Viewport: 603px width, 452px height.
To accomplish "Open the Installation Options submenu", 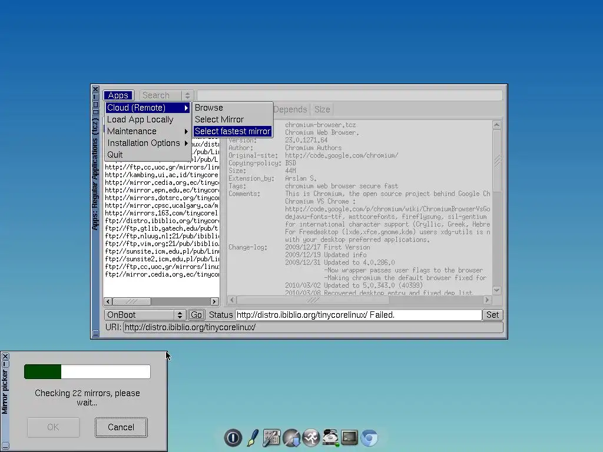I will point(148,143).
